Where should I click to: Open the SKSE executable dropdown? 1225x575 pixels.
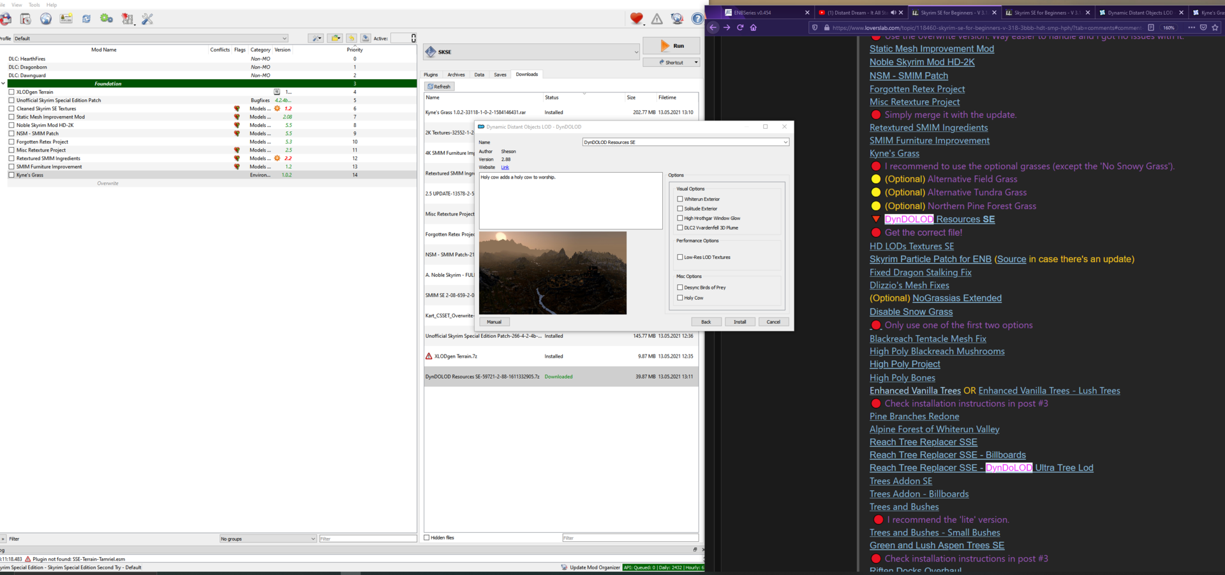(x=531, y=52)
